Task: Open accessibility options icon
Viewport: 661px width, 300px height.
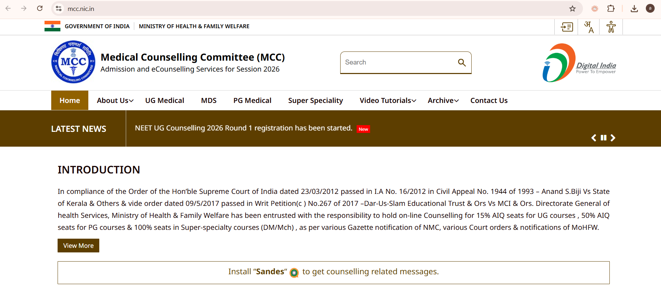Action: pyautogui.click(x=611, y=27)
